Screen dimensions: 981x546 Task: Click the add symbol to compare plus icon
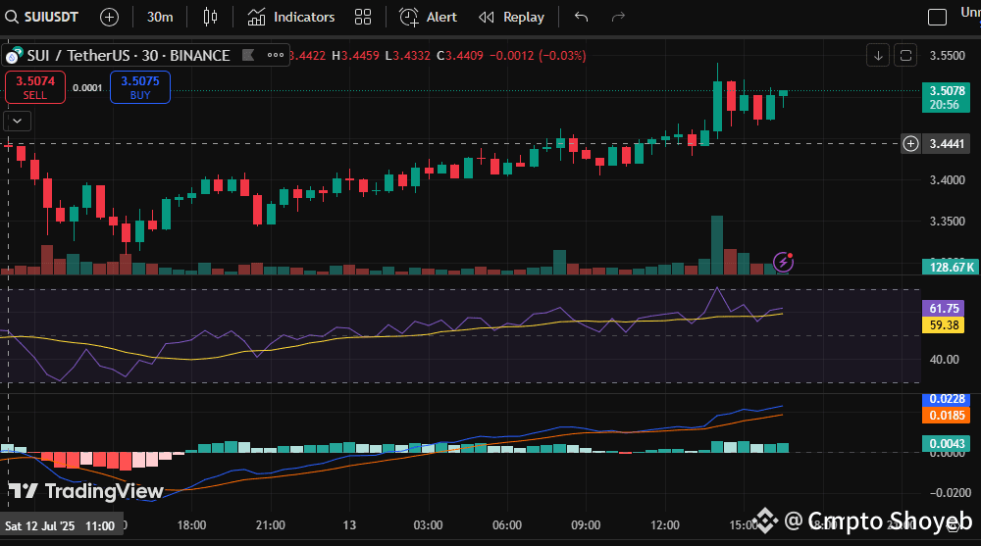pos(109,17)
